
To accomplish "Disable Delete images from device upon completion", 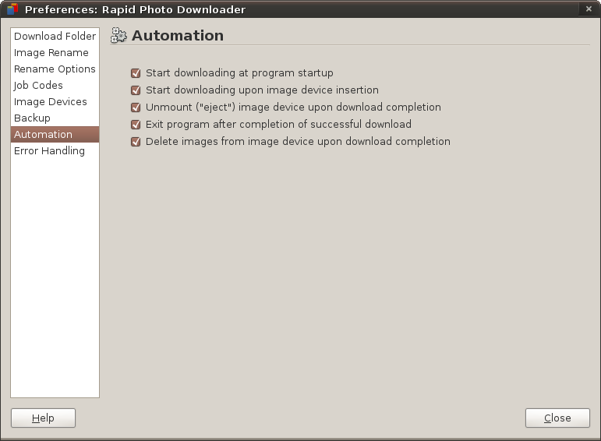I will [136, 142].
